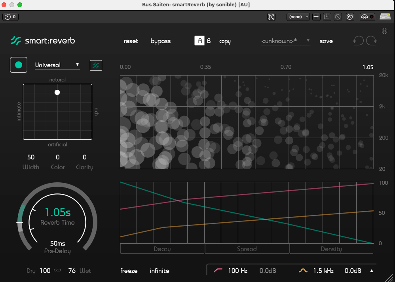Click the Dry value 100

pos(45,271)
